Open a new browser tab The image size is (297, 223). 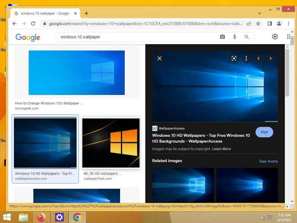tap(86, 13)
